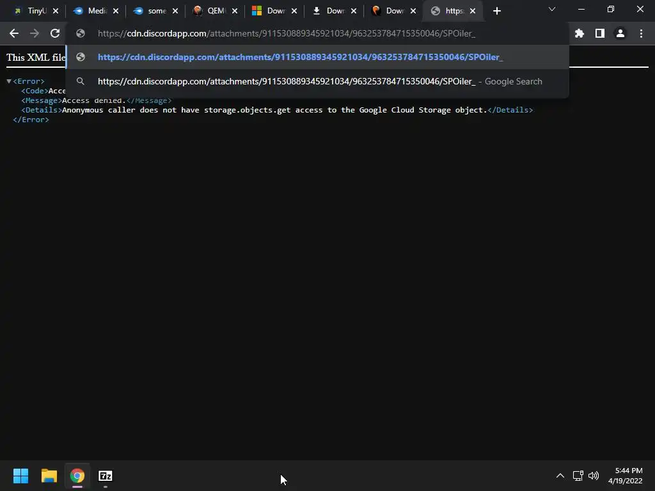Open the Windows Start menu
The image size is (655, 491).
click(x=20, y=476)
